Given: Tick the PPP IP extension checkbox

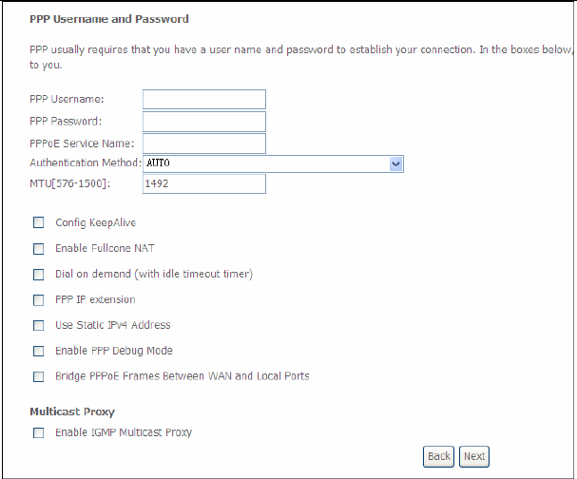Looking at the screenshot, I should click(38, 299).
